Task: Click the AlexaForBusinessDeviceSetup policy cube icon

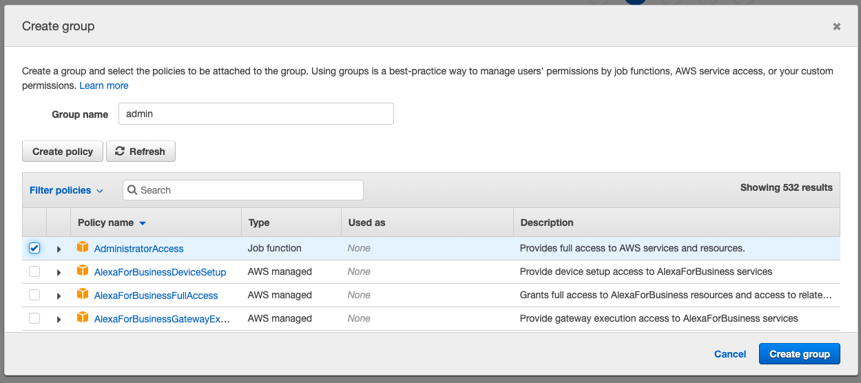Action: 83,271
